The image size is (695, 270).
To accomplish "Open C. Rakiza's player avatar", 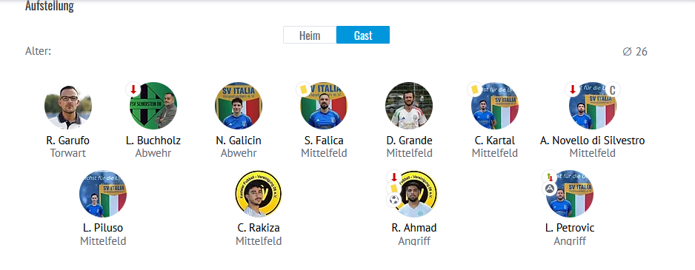I will (x=259, y=193).
